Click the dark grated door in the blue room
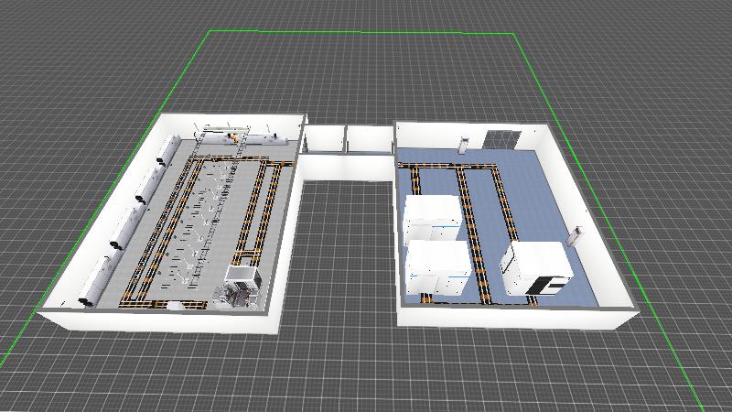This screenshot has height=412, width=732. click(x=501, y=138)
